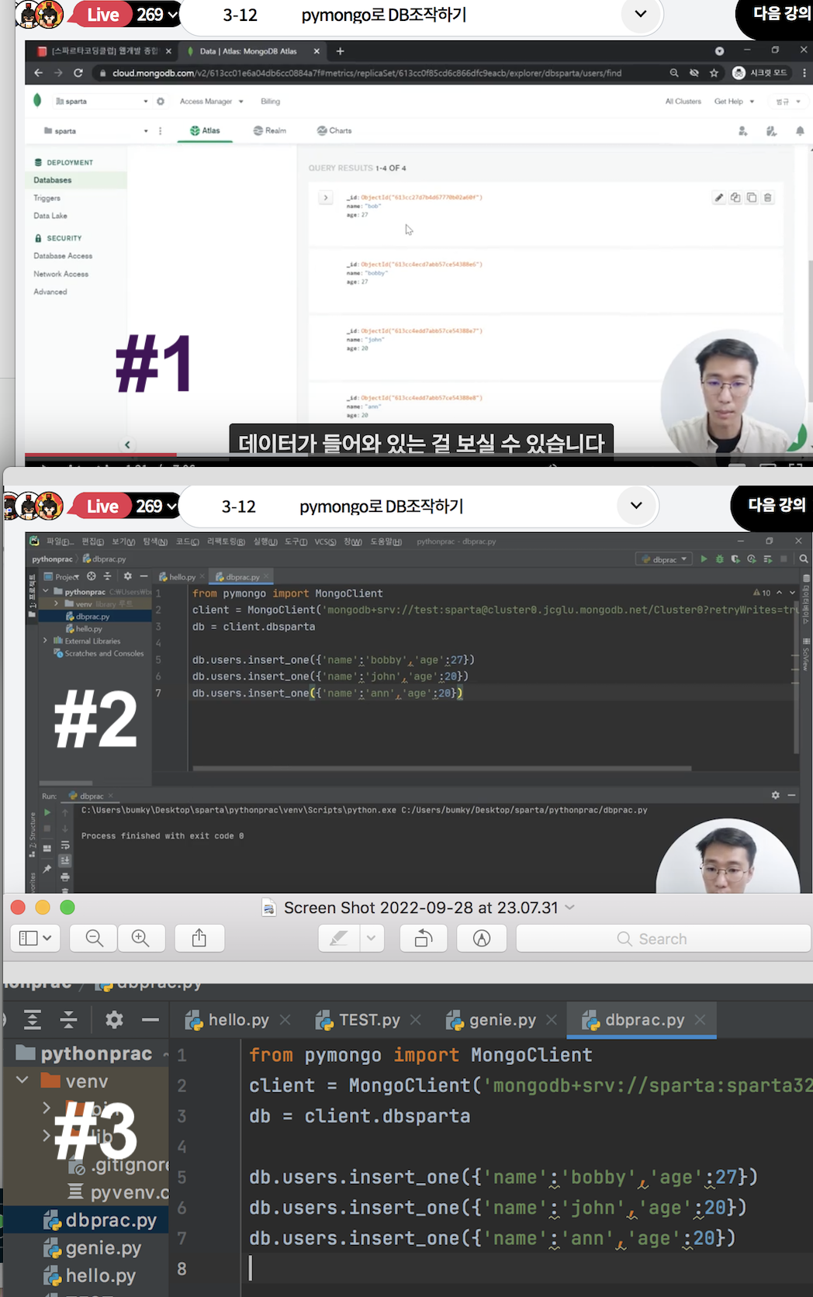Reload the MongoDB Atlas page
This screenshot has height=1297, width=813.
[78, 73]
